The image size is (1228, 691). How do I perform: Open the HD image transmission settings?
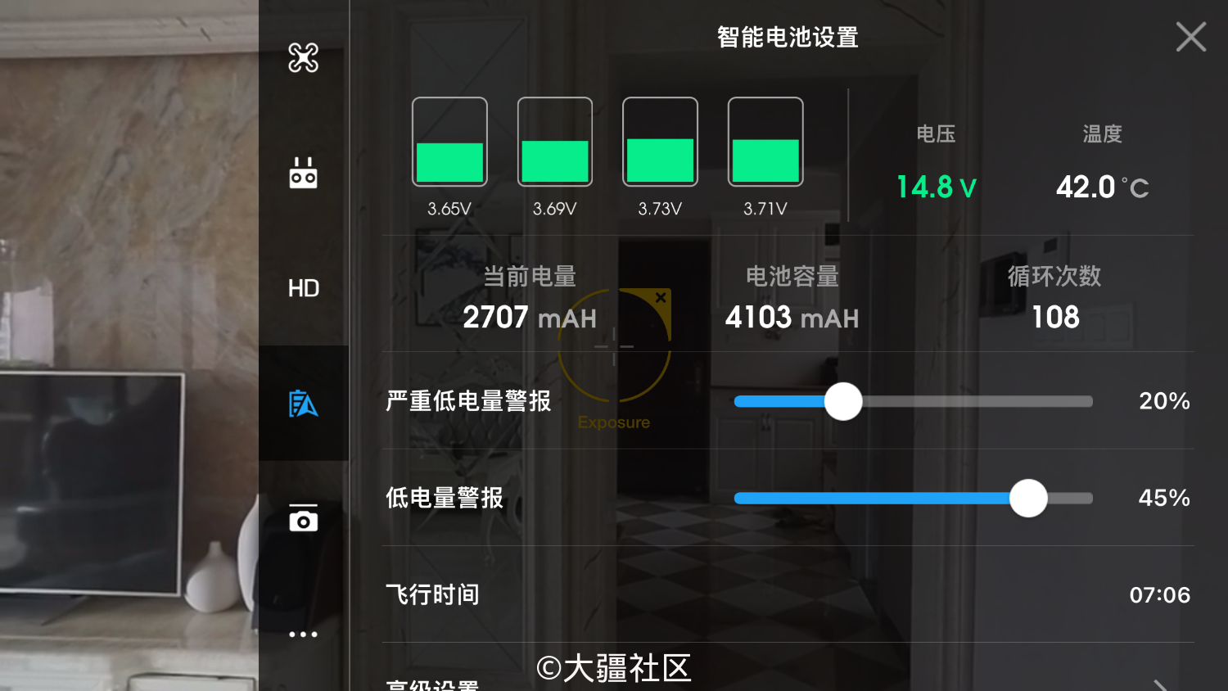pos(303,288)
